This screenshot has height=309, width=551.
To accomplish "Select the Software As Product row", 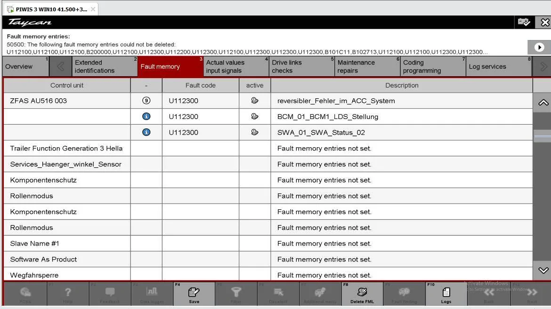I will click(x=268, y=259).
